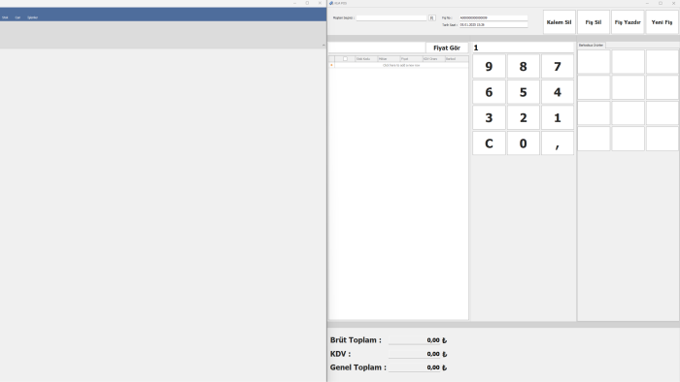Click the KDV Oranı column header
Screen dimensions: 680x382
[434, 59]
